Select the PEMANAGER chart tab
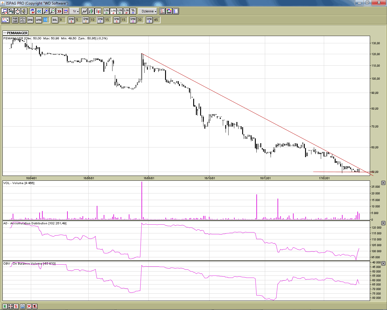Image resolution: width=387 pixels, height=310 pixels. click(x=16, y=33)
